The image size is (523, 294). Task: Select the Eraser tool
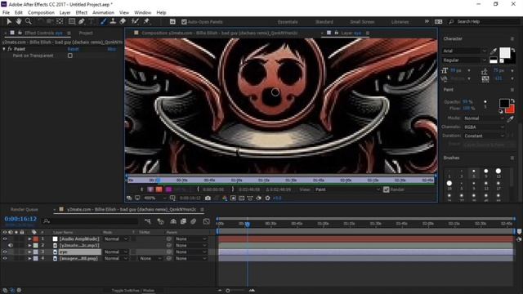pyautogui.click(x=123, y=22)
